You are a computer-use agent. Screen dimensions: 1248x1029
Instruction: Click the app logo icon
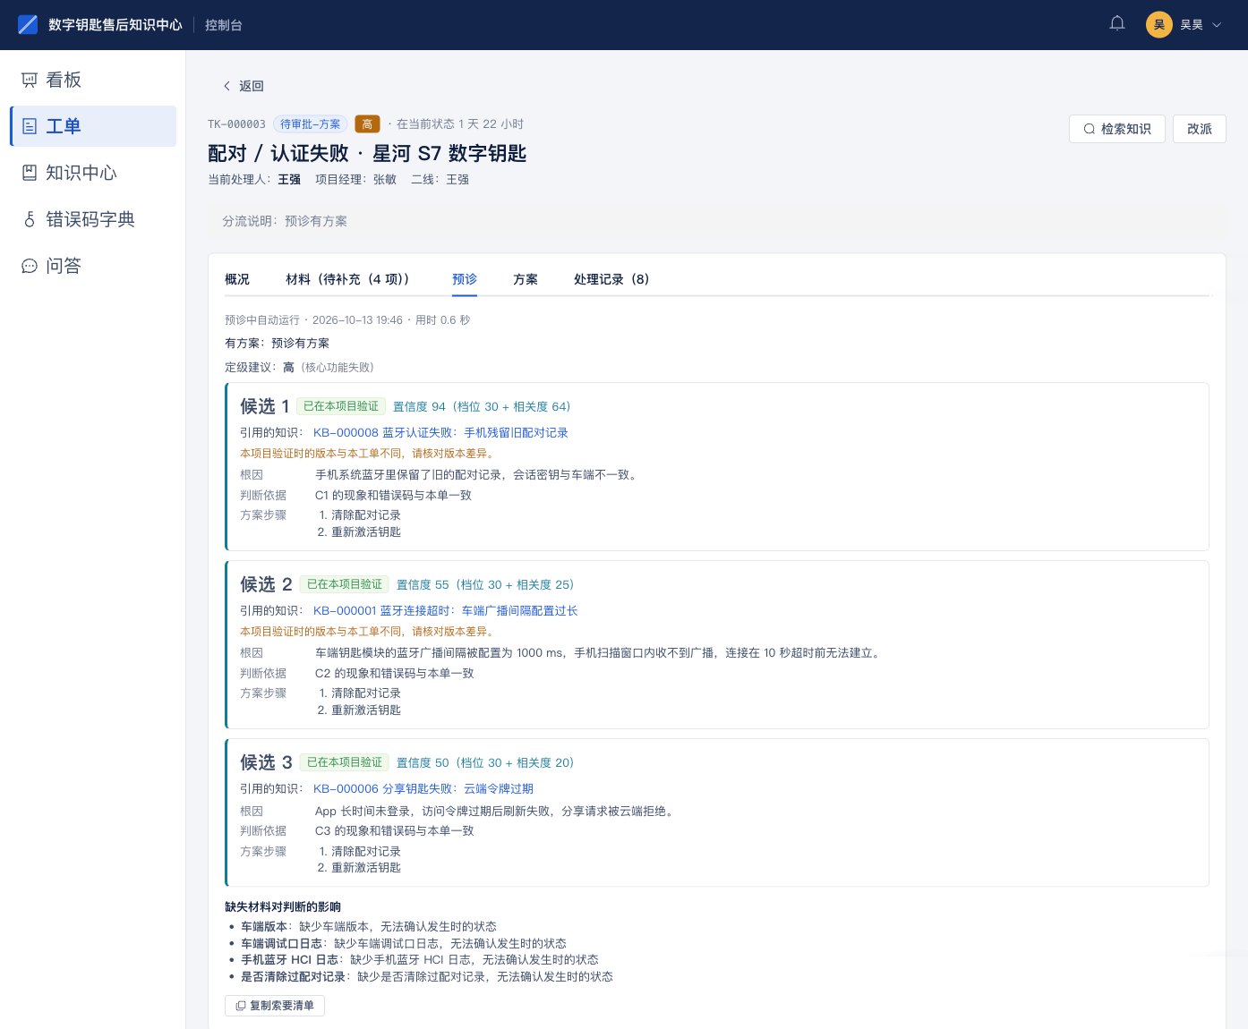tap(28, 24)
